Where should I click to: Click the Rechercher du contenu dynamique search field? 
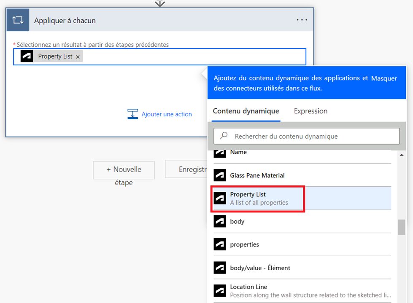pyautogui.click(x=307, y=136)
